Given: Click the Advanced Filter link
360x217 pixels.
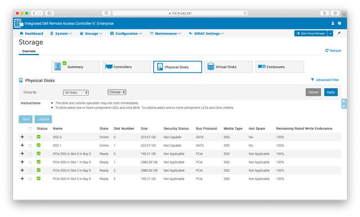Looking at the screenshot, I should (325, 80).
